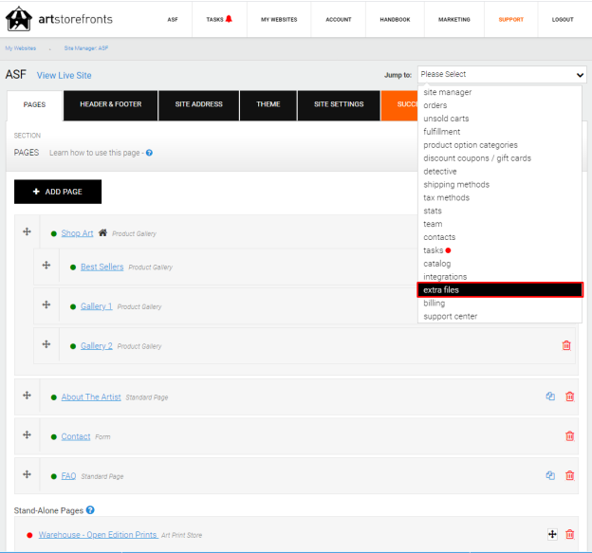Delete the Warehouse Open Edition Prints page
This screenshot has width=592, height=553.
coord(570,534)
